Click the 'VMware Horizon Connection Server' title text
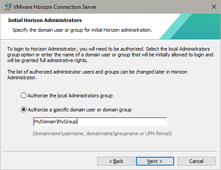221x170 pixels. click(x=55, y=7)
